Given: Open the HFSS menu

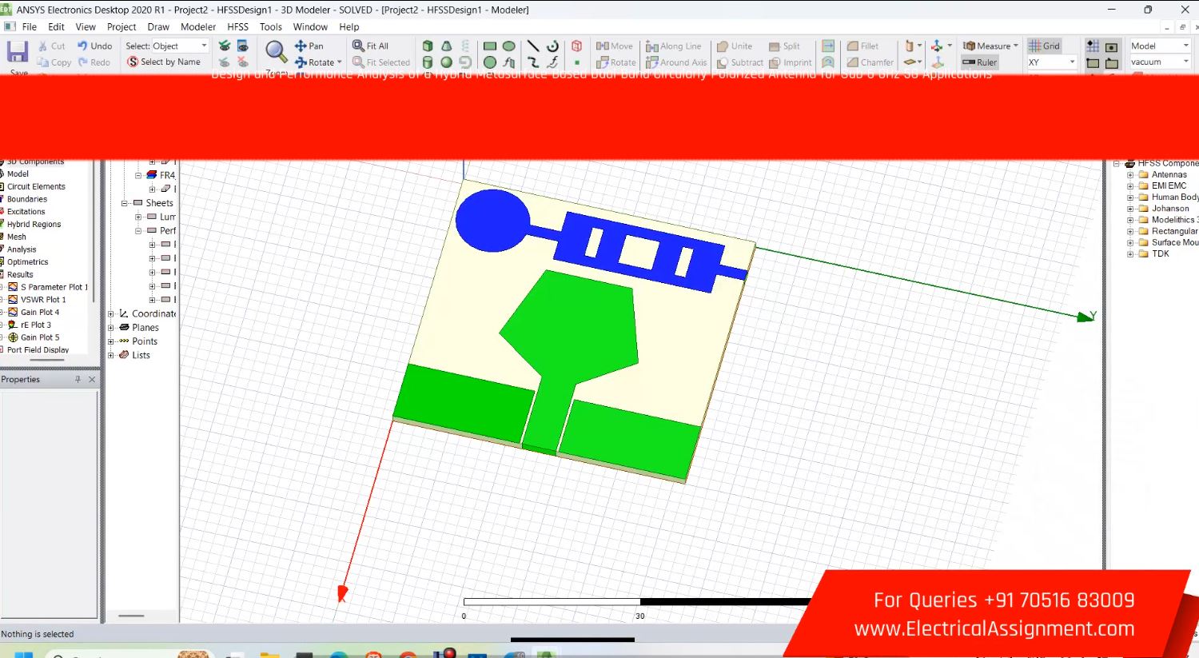Looking at the screenshot, I should pos(237,27).
